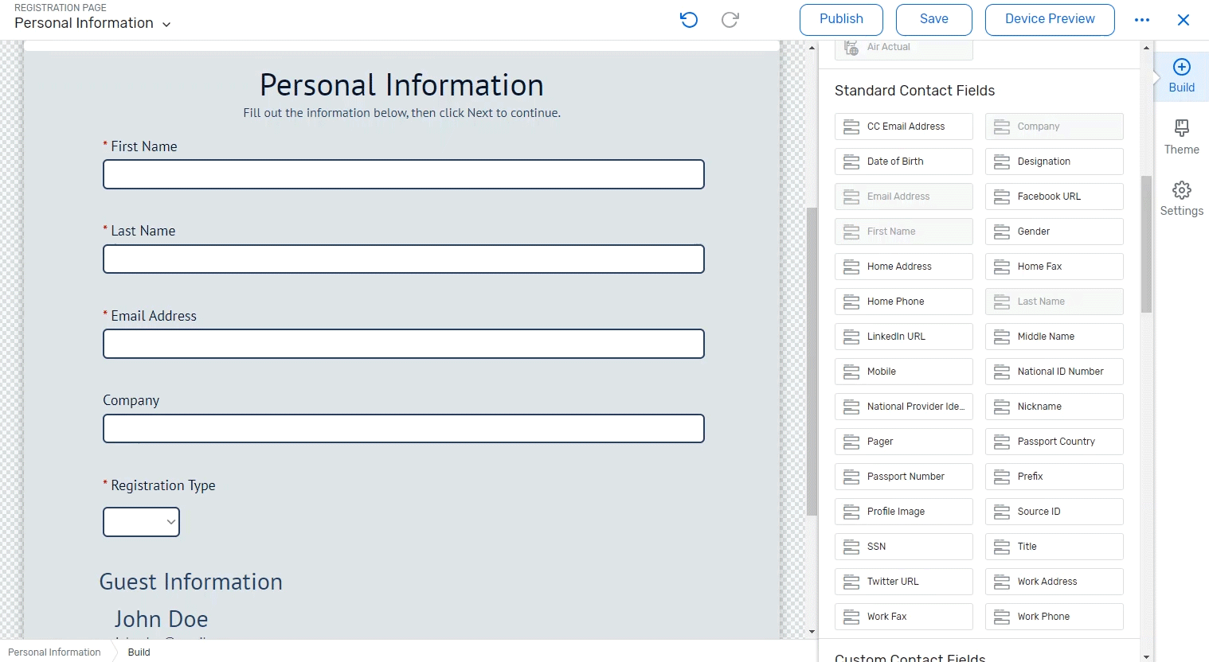Click the Undo icon in the toolbar
Image resolution: width=1209 pixels, height=662 pixels.
tap(688, 20)
